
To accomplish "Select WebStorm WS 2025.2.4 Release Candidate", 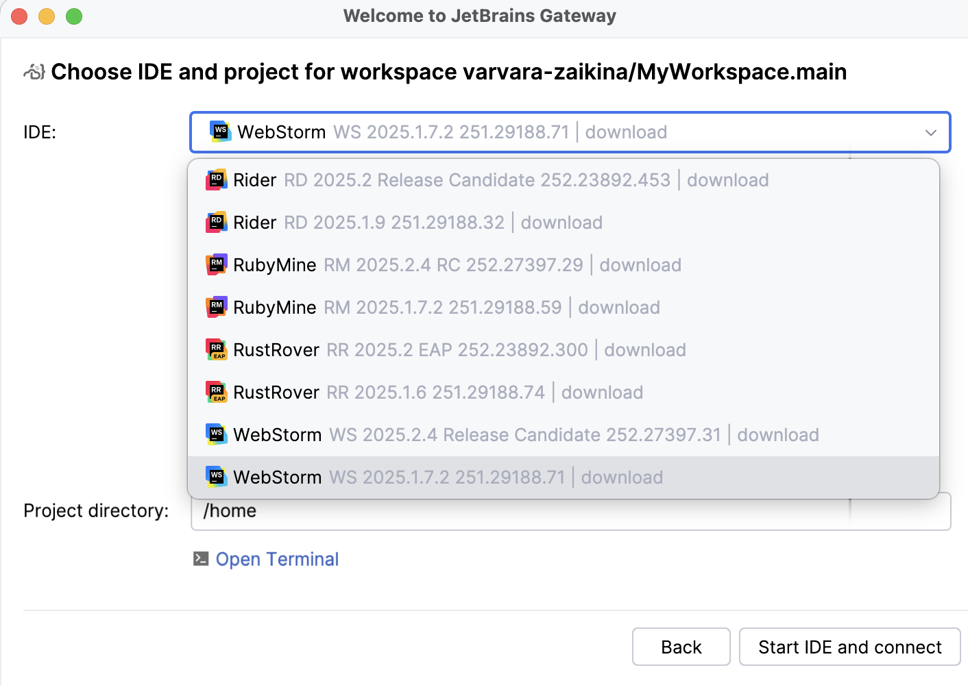I will pyautogui.click(x=564, y=435).
